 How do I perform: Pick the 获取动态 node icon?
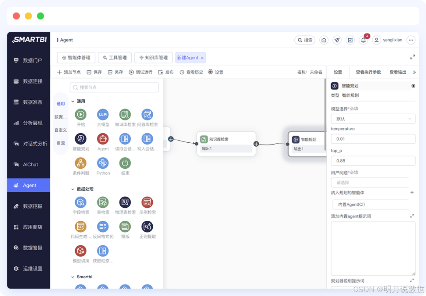coord(103,251)
